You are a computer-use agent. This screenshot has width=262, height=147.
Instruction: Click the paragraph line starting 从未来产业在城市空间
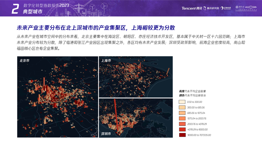click(x=131, y=37)
